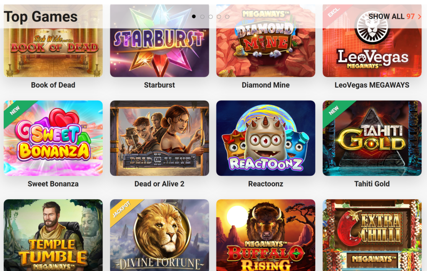Screen dimensions: 427x271
Task: Open Temple Tumble Megaways game tile
Action: pos(53,235)
